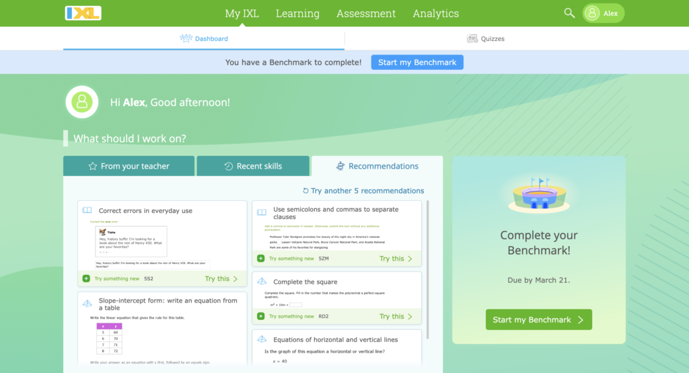Viewport: 689px width, 373px height.
Task: Click the refresh icon beside Try another
Action: [x=306, y=191]
